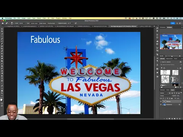Switch to the Adjustments tab
This screenshot has height=137, width=183.
point(169,59)
